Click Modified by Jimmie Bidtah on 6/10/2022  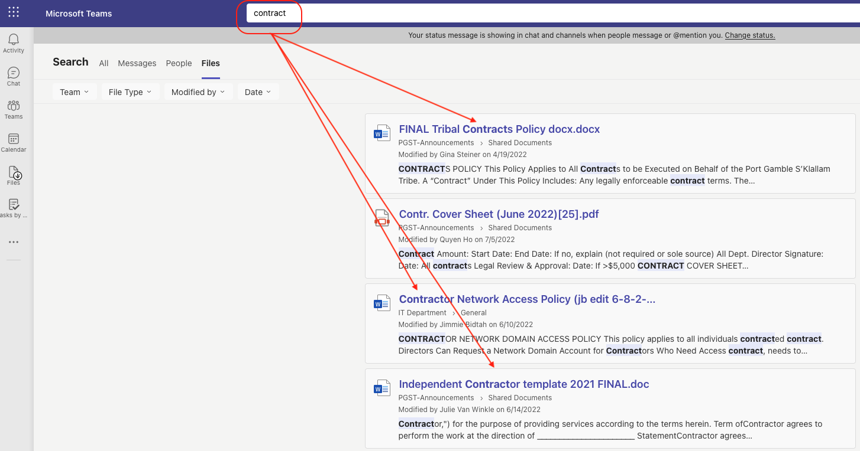(x=465, y=325)
